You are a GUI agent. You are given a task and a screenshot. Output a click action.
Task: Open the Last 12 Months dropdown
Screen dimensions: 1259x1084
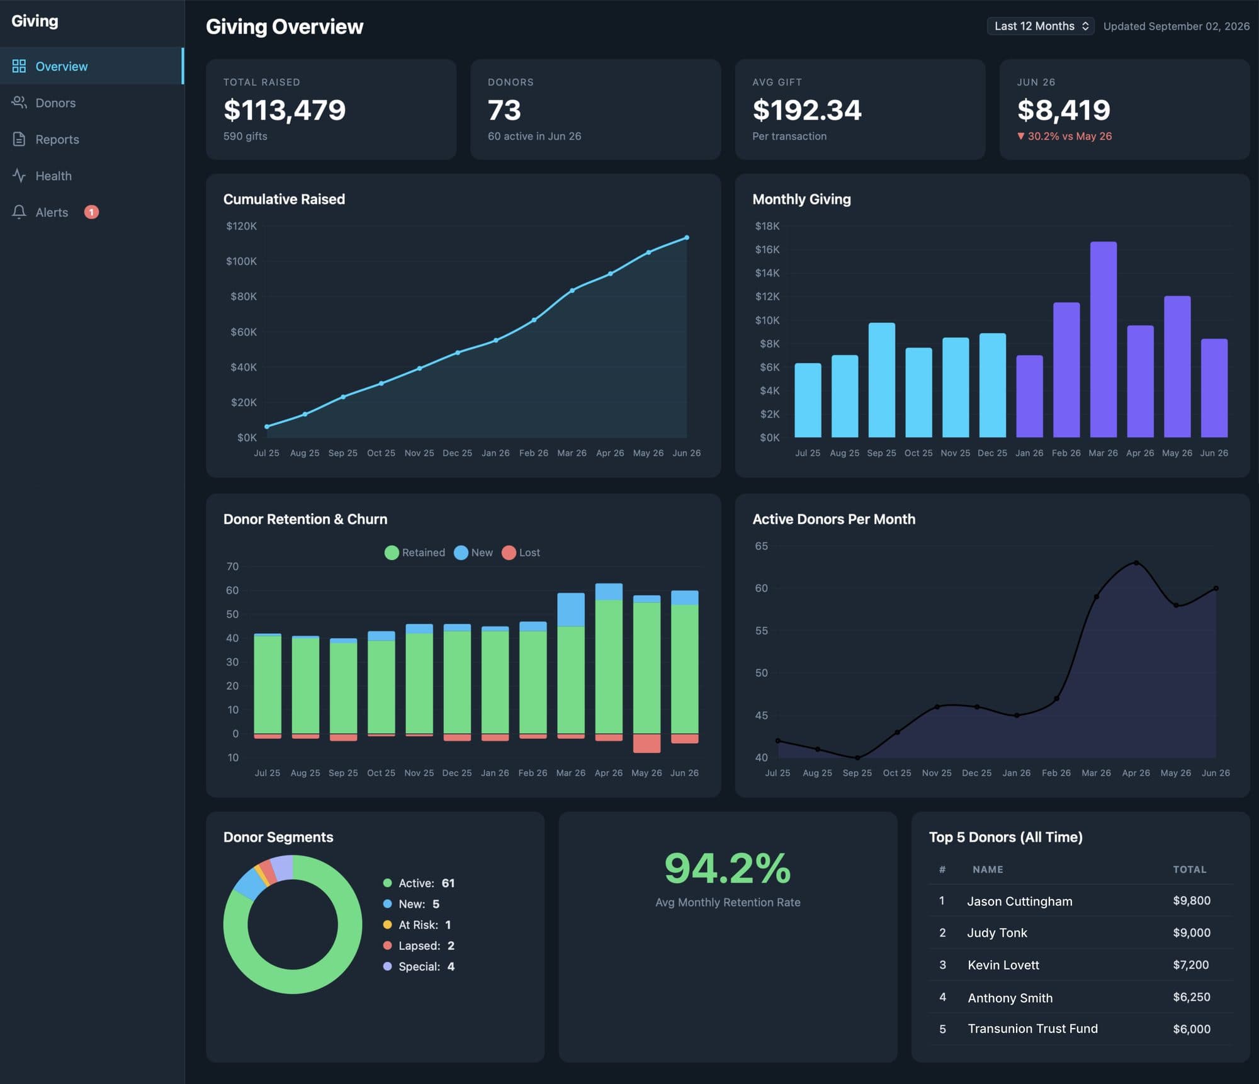point(1041,26)
